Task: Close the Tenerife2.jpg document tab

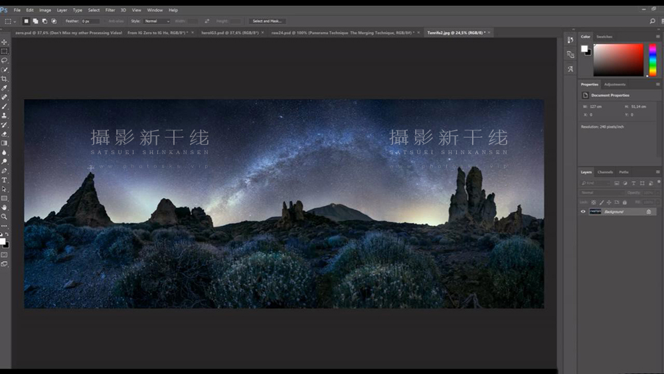Action: pyautogui.click(x=489, y=33)
